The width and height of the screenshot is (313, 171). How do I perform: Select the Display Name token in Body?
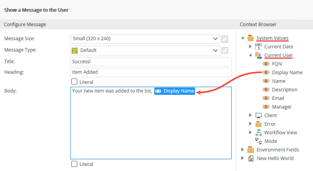pyautogui.click(x=174, y=91)
